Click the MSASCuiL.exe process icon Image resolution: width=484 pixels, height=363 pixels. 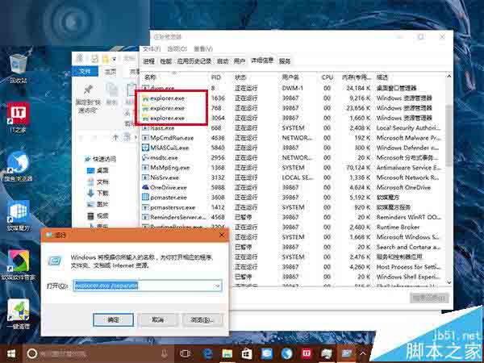coord(145,148)
